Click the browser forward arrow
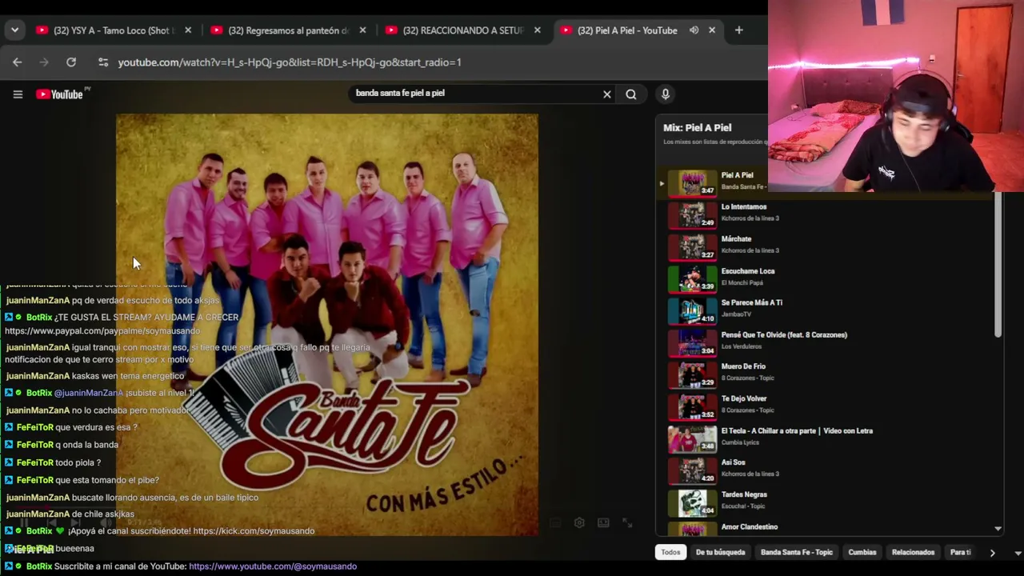Viewport: 1024px width, 576px height. (44, 62)
